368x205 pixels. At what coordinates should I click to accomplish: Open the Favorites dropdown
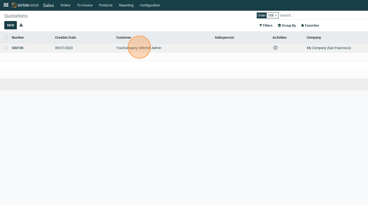click(x=310, y=26)
